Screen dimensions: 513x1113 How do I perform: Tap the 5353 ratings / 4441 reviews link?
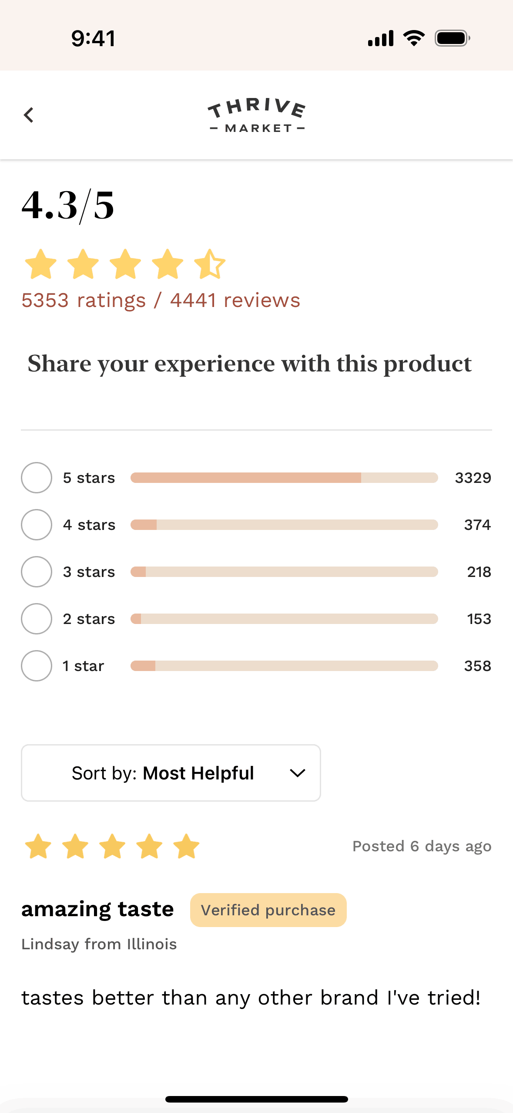coord(161,300)
